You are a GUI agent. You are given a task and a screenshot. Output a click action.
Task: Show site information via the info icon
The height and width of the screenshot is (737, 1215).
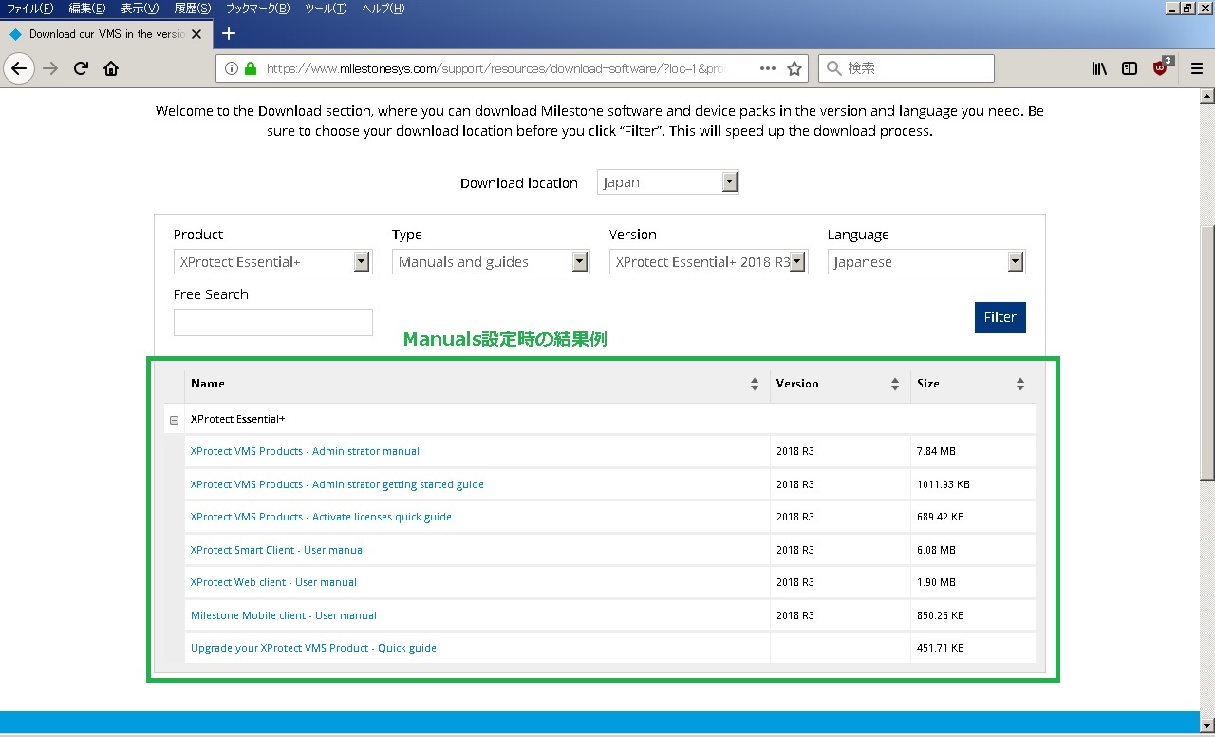pyautogui.click(x=232, y=68)
